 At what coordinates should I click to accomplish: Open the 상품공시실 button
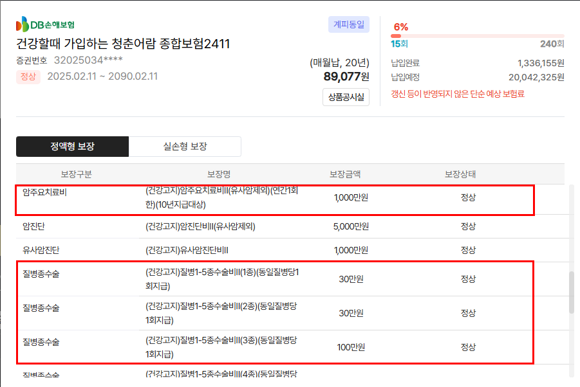click(x=346, y=97)
